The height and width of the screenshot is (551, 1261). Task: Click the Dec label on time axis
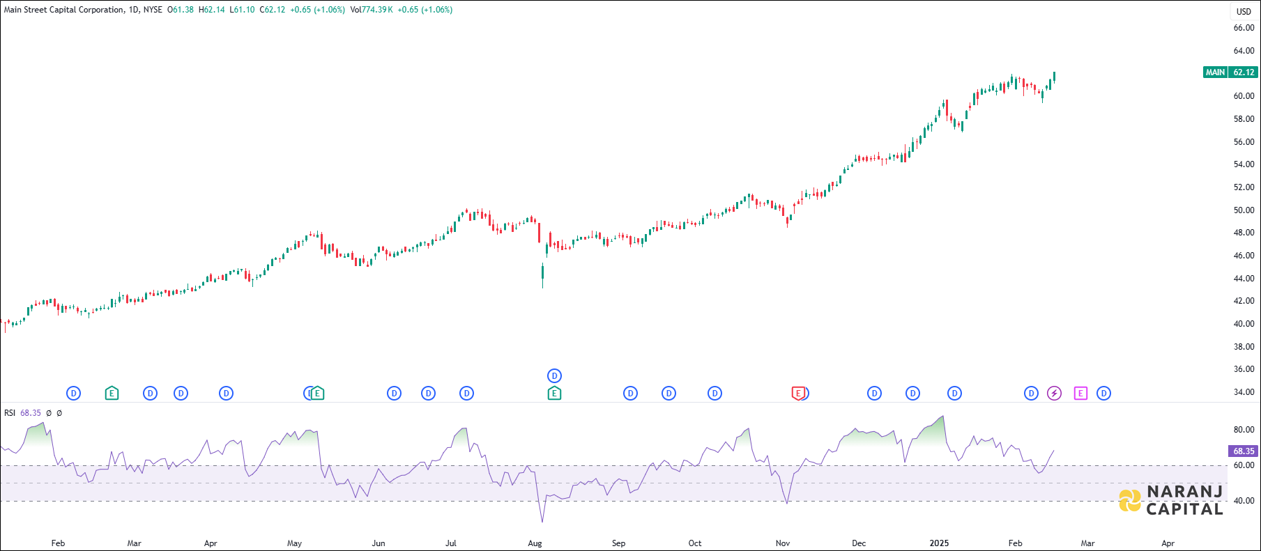point(859,543)
